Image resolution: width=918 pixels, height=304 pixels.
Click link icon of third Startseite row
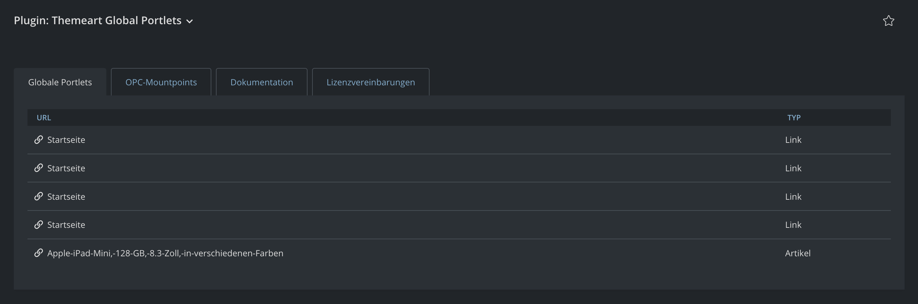click(x=39, y=196)
